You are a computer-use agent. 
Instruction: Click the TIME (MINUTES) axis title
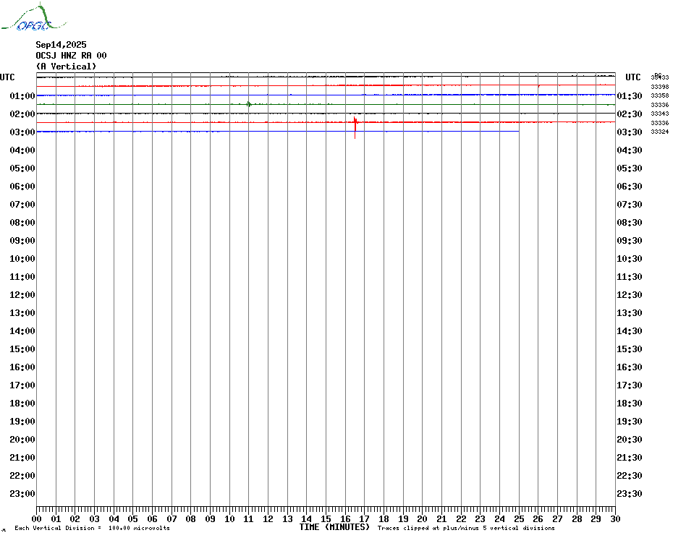click(x=334, y=527)
